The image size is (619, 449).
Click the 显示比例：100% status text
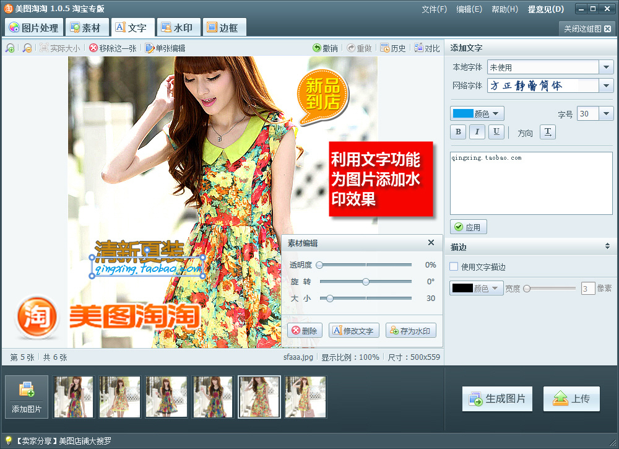[350, 357]
